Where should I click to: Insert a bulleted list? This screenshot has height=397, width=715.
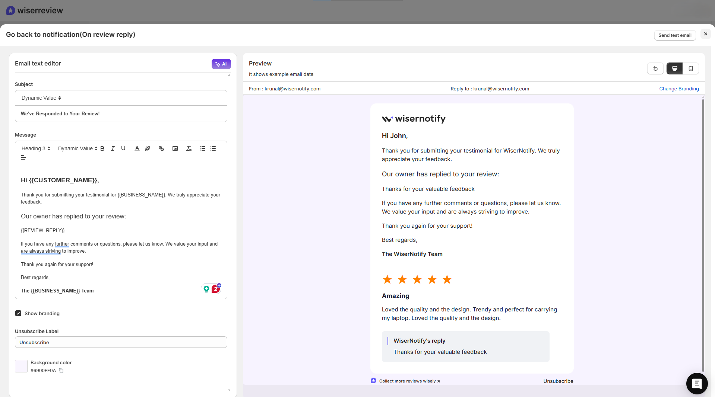point(213,148)
